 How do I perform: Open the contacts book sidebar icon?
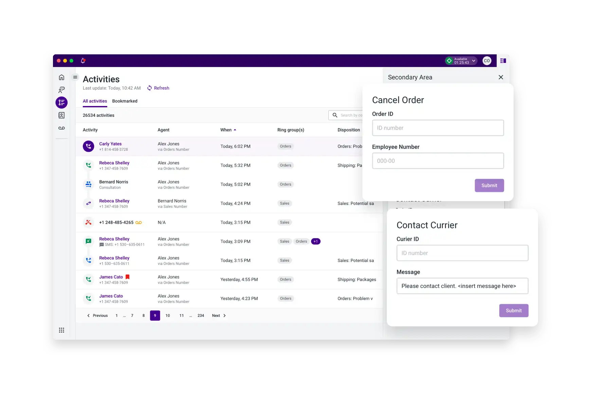pyautogui.click(x=61, y=115)
